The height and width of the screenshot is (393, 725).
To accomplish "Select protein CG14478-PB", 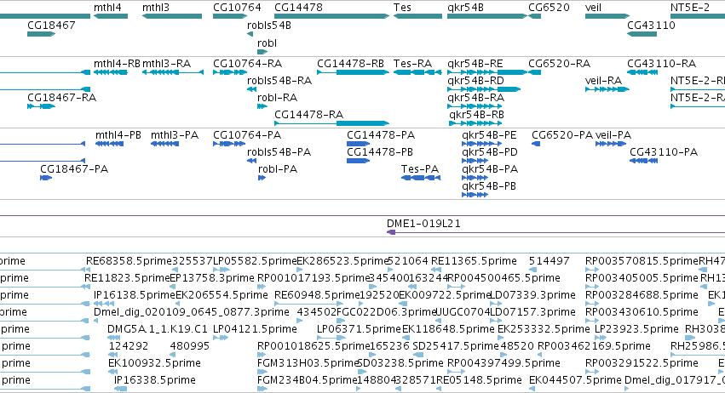I will coord(380,152).
